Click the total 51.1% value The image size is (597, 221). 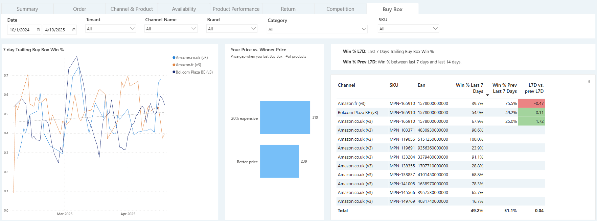point(510,211)
